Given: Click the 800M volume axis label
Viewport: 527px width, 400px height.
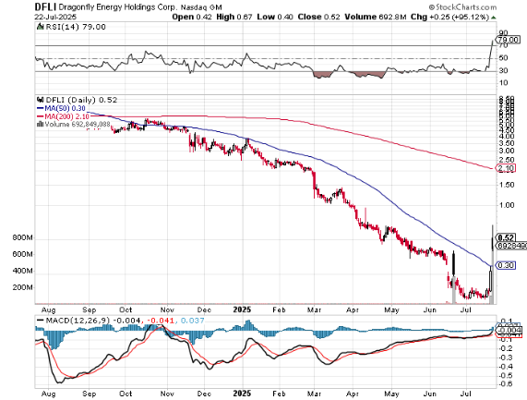Looking at the screenshot, I should tap(22, 237).
